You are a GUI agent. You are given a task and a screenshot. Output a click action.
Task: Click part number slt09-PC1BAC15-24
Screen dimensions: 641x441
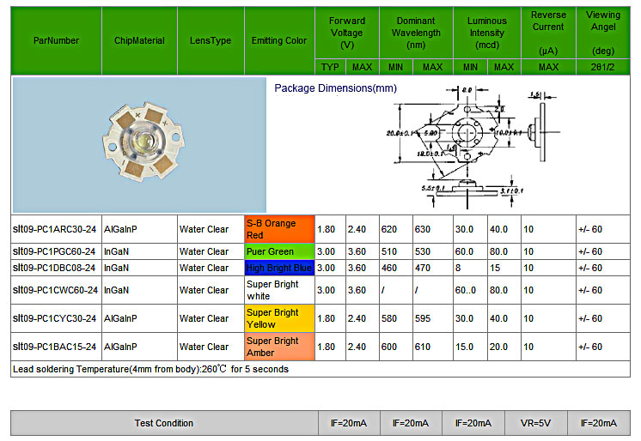tap(54, 347)
